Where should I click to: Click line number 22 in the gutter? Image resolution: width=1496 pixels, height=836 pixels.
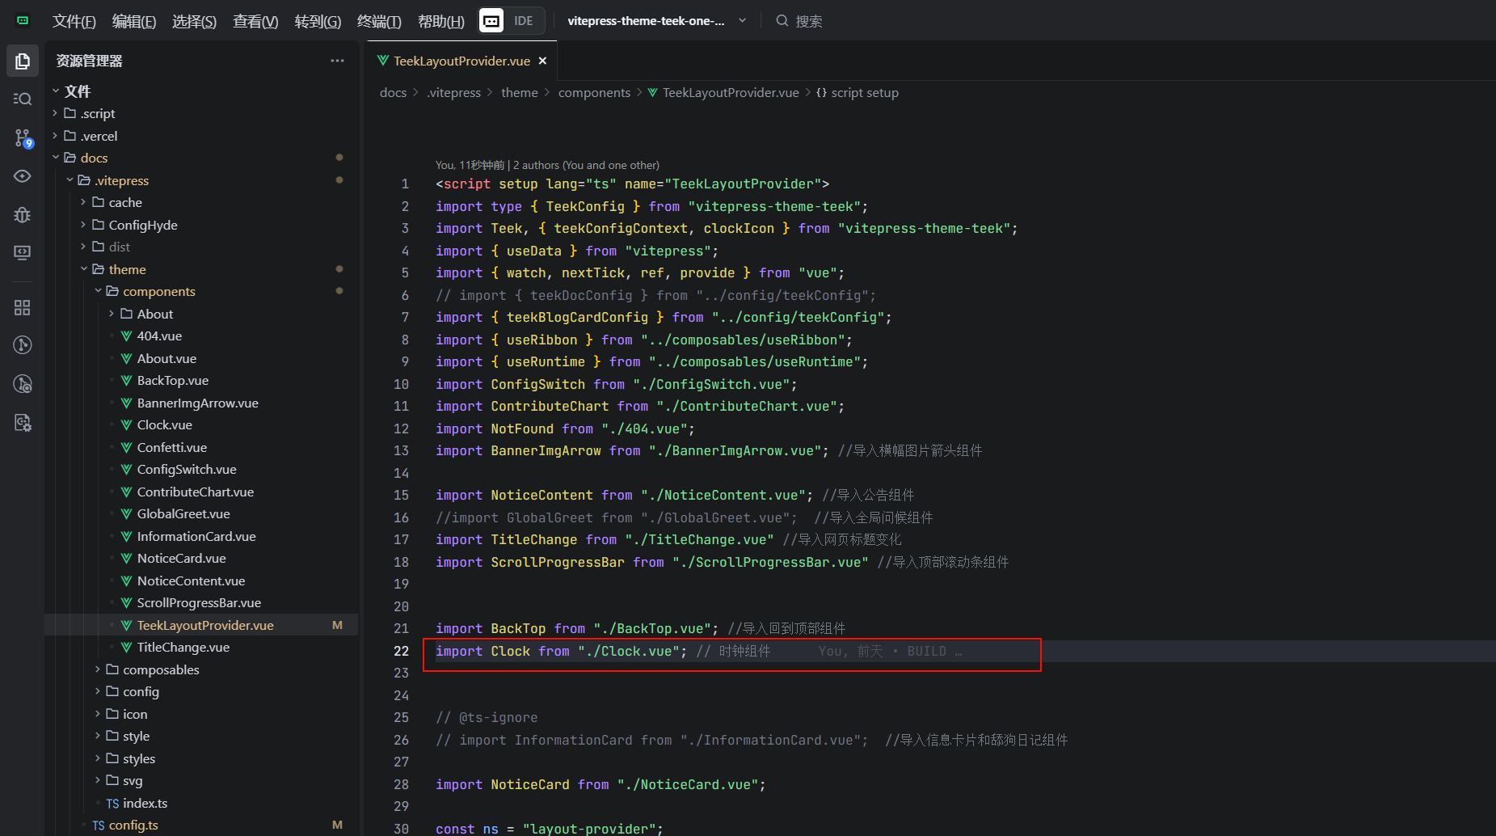click(x=402, y=651)
